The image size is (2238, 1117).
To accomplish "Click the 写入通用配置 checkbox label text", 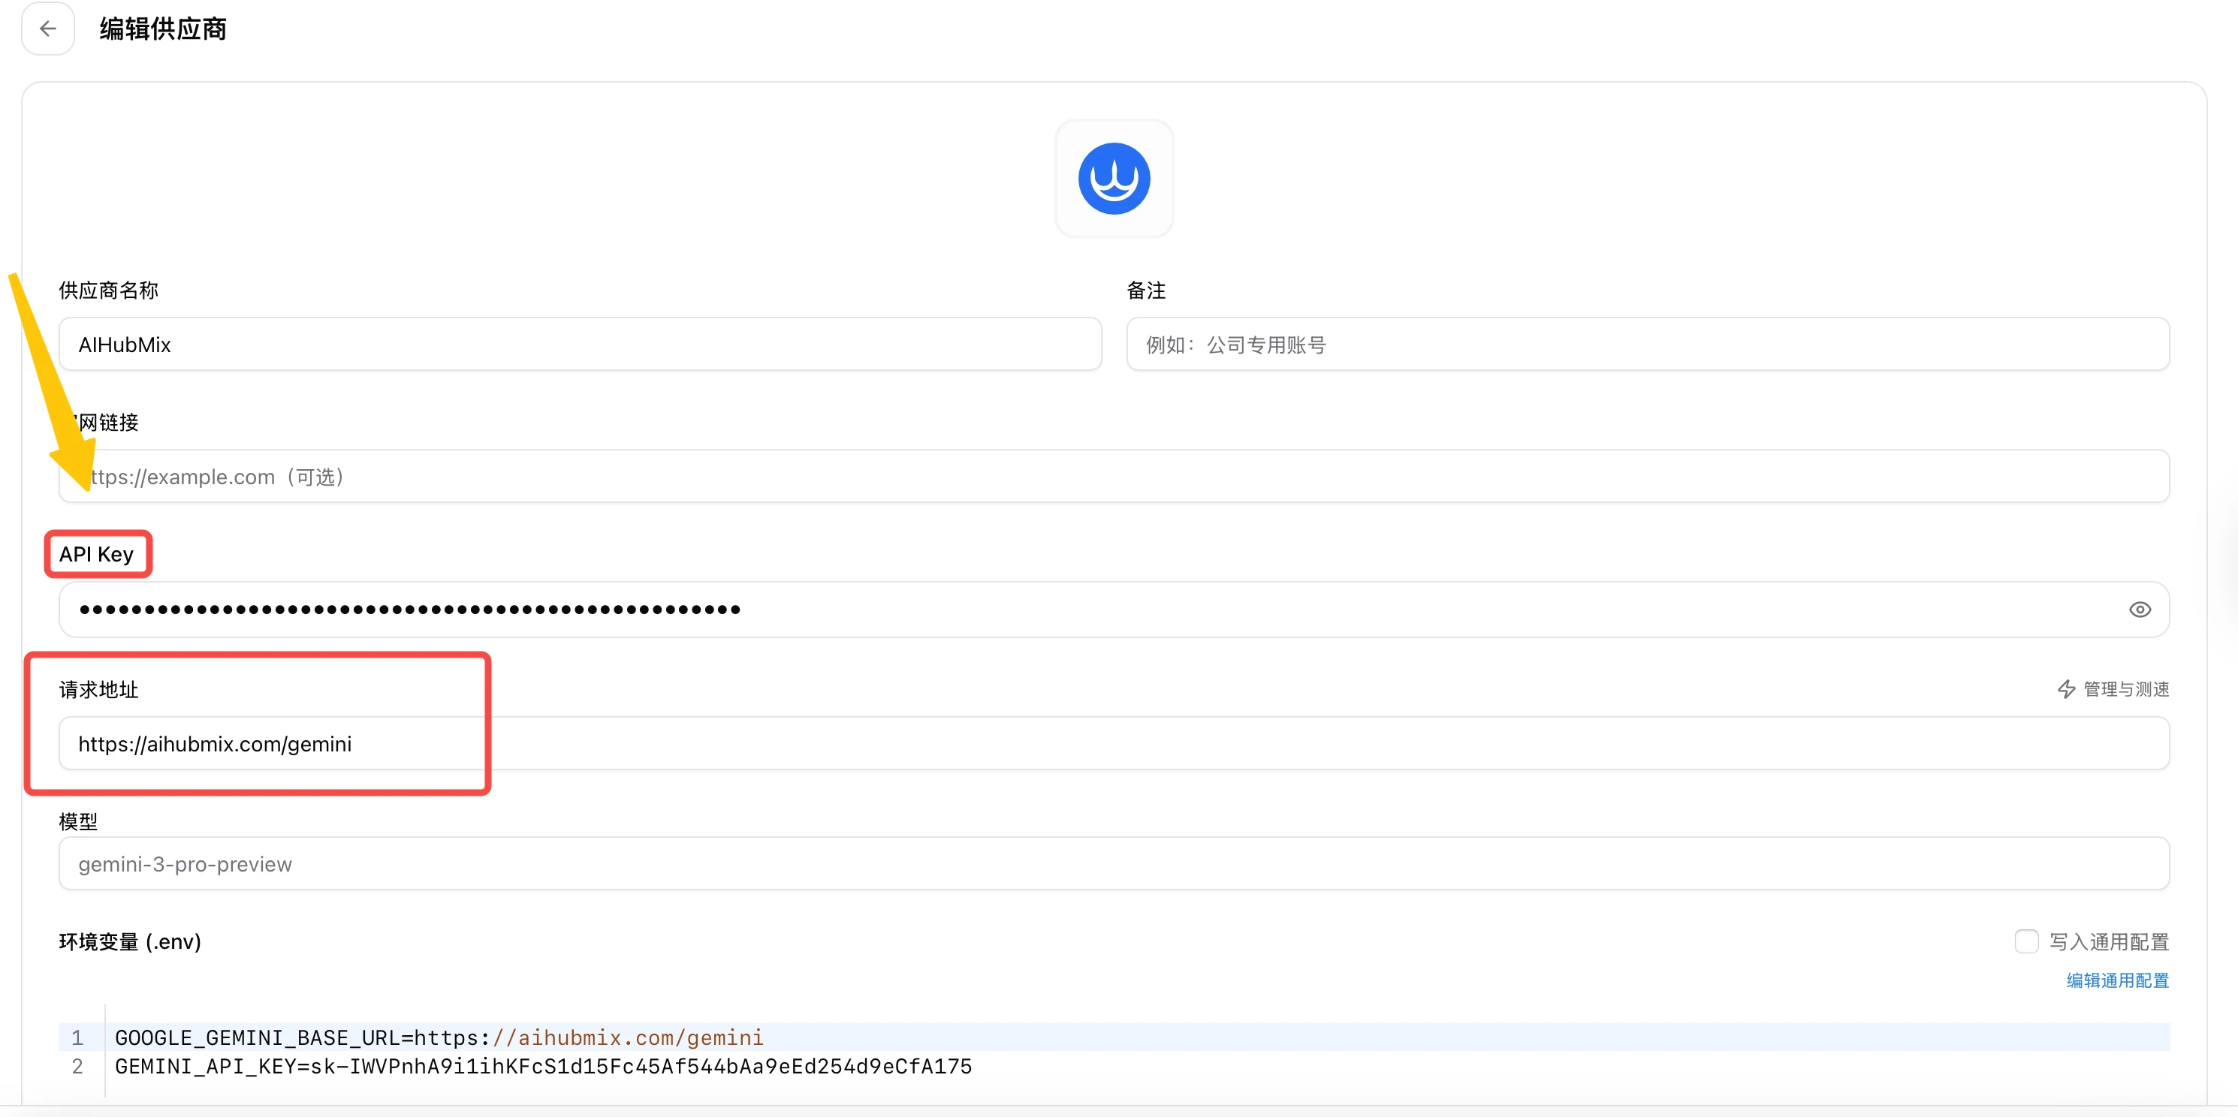I will 2109,941.
